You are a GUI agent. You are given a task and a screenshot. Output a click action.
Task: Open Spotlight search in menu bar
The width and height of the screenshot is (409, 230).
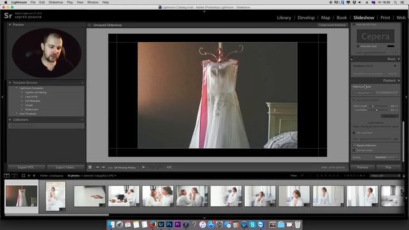click(396, 3)
